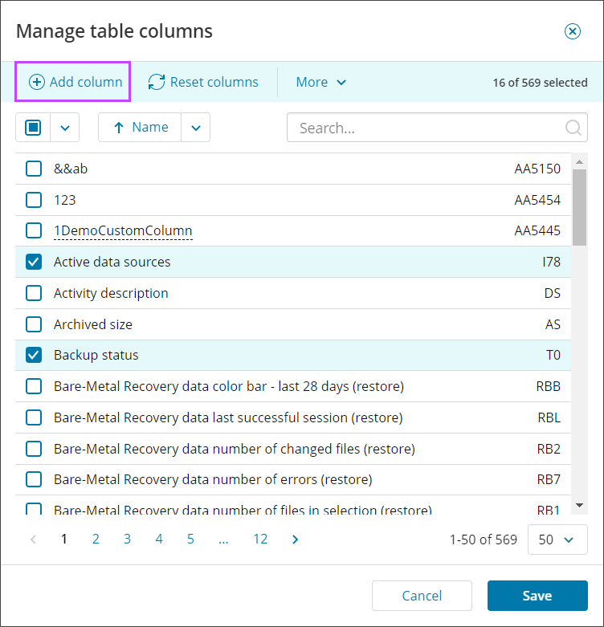Uncheck the Active data sources checkbox
This screenshot has width=604, height=627.
click(34, 262)
